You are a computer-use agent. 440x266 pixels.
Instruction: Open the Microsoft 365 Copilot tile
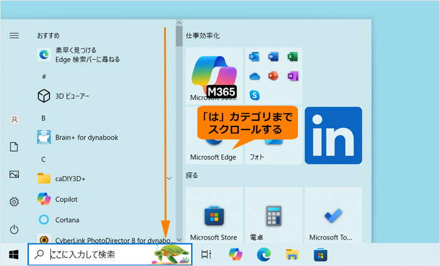pos(214,75)
